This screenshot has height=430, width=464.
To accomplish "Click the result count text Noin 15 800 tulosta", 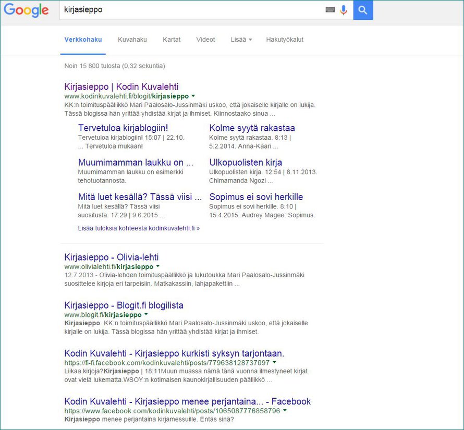I will point(115,66).
